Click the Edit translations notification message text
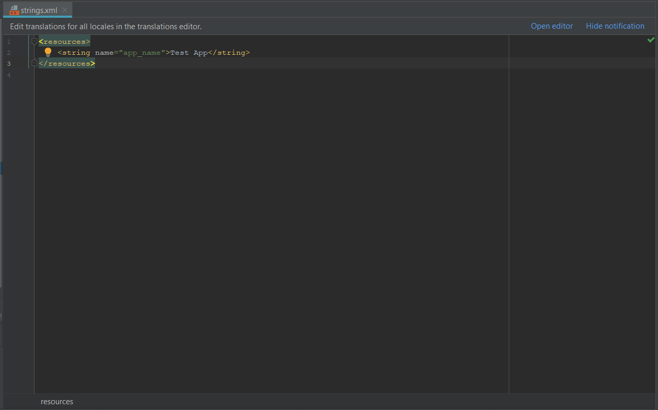Image resolution: width=658 pixels, height=410 pixels. (105, 26)
